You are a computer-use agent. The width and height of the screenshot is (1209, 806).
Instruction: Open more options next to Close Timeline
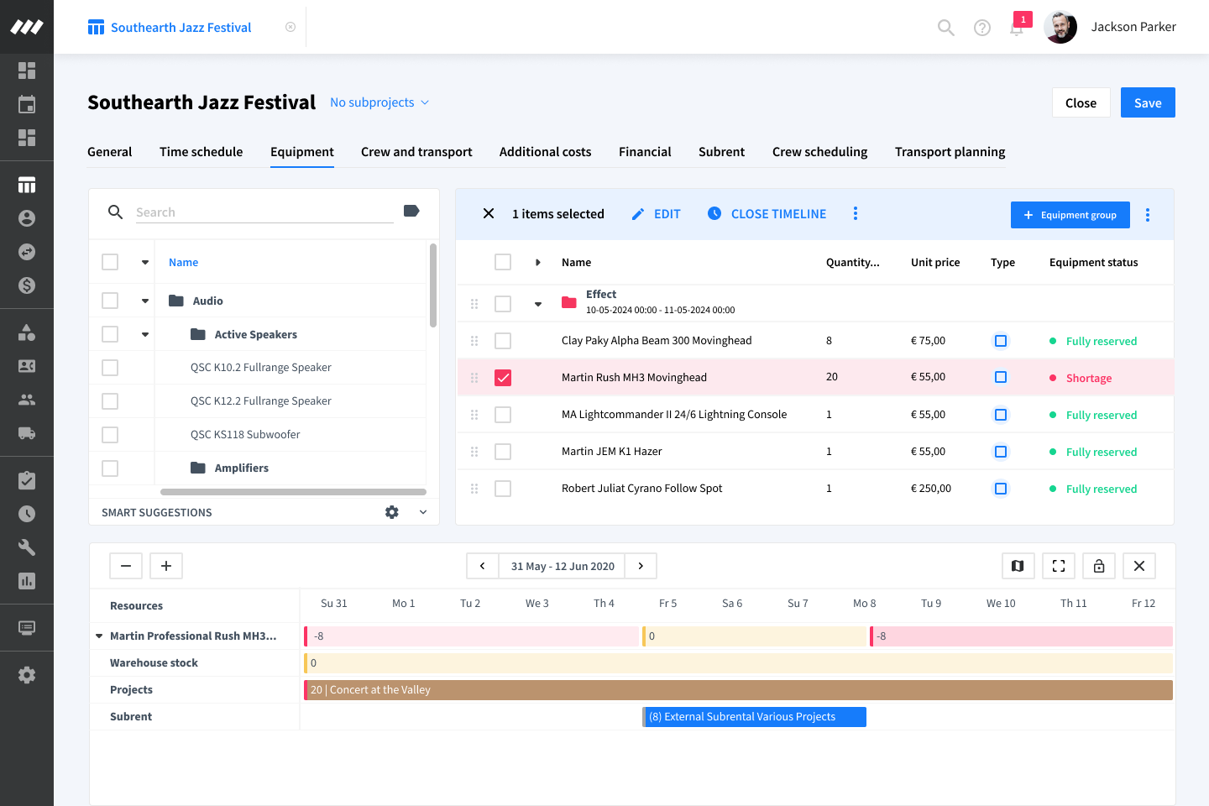[x=856, y=213]
